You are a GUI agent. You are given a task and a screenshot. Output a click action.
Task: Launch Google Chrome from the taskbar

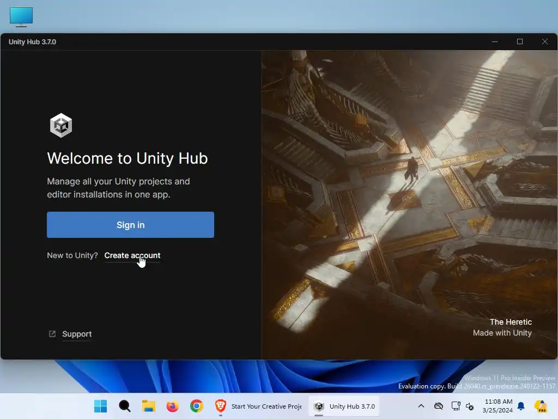click(196, 406)
